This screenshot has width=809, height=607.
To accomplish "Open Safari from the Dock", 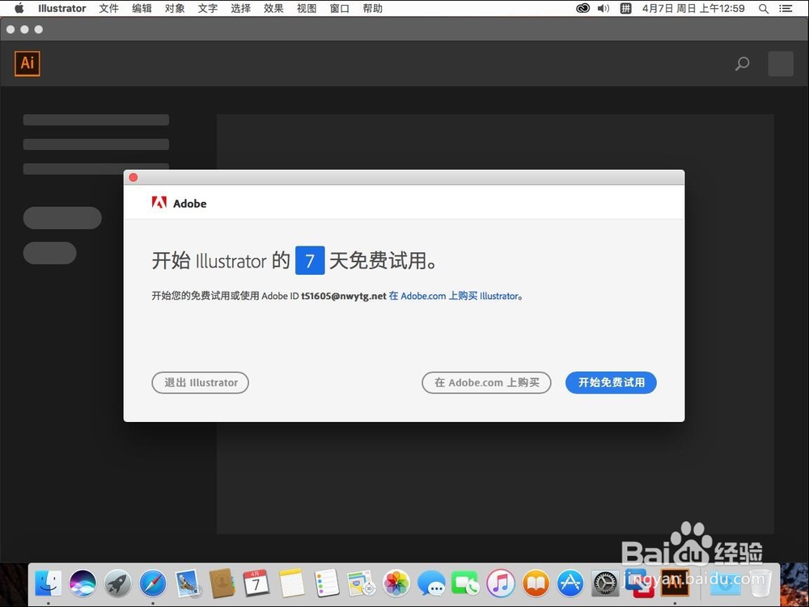I will 153,584.
